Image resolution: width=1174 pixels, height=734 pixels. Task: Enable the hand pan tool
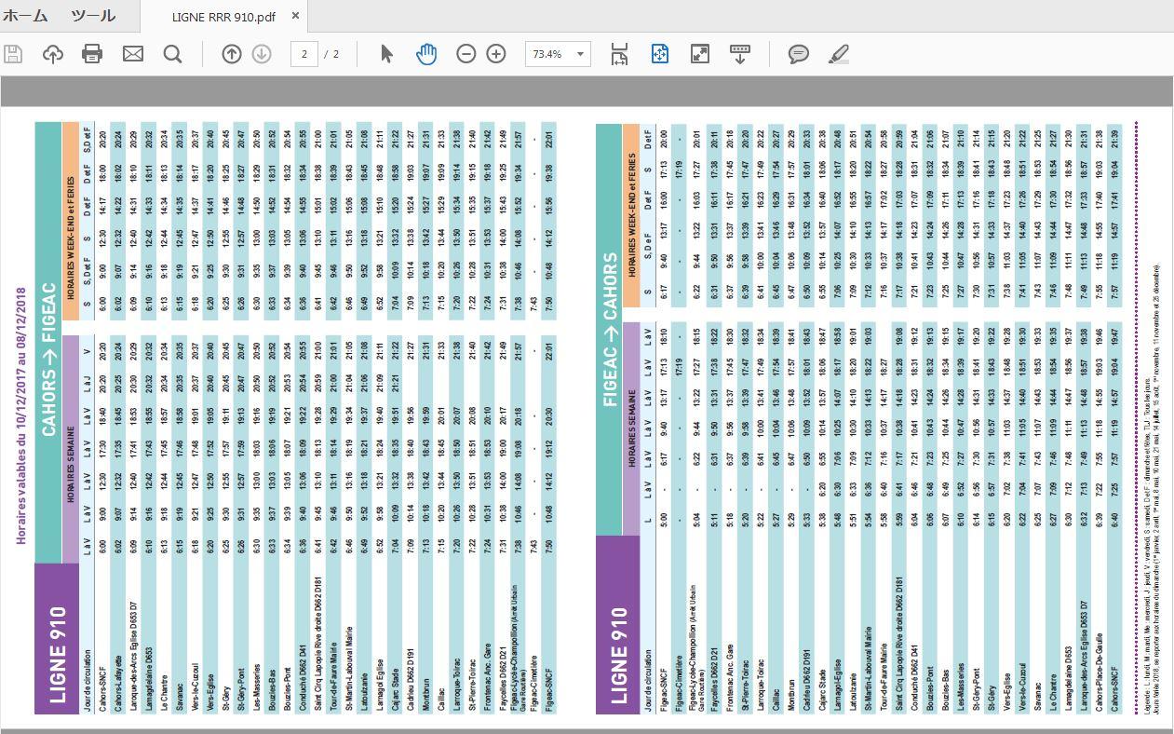point(426,54)
